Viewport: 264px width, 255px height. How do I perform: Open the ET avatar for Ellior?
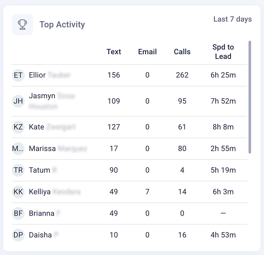(18, 75)
